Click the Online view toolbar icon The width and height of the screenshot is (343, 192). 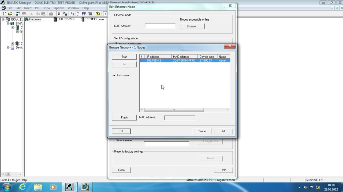65,14
